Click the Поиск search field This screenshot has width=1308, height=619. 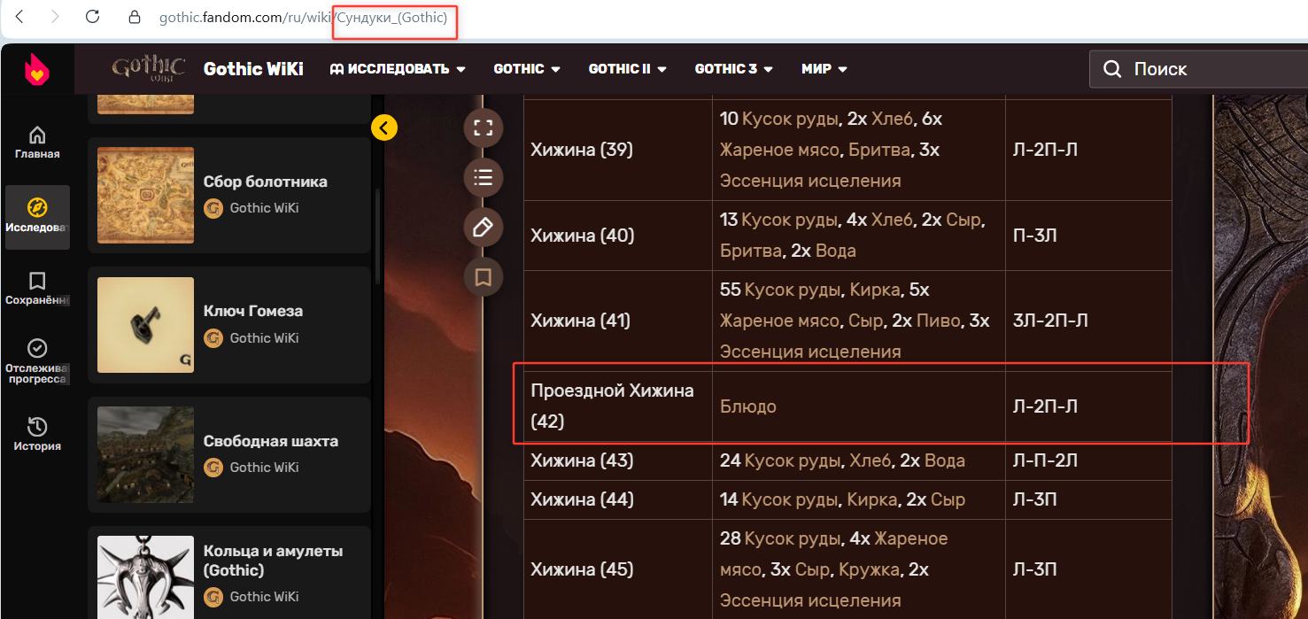click(x=1199, y=69)
